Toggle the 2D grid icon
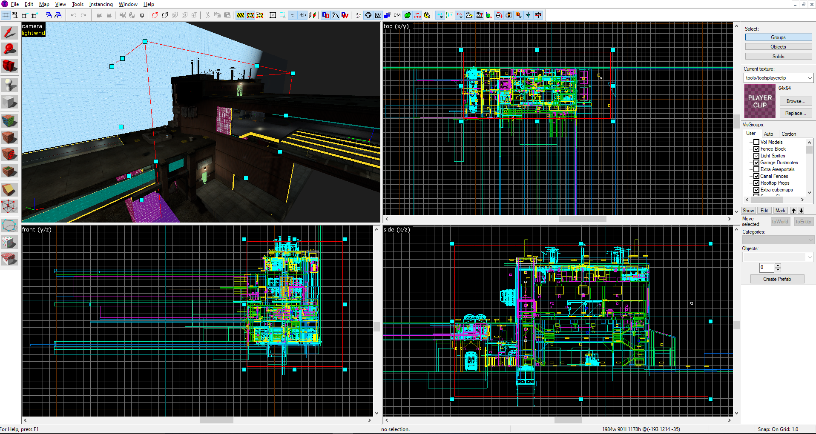Viewport: 816px width, 434px height. (6, 15)
